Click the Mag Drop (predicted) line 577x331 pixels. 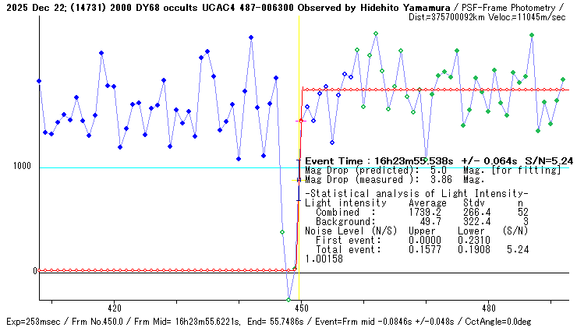point(432,170)
